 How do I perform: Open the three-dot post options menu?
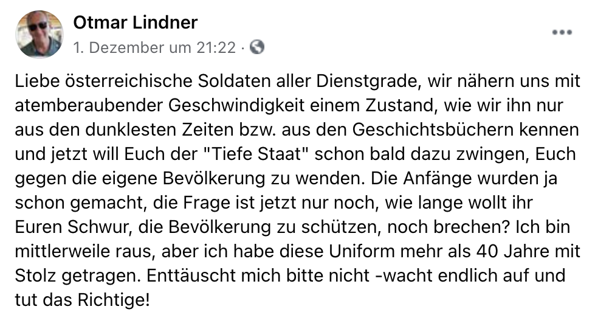coord(562,32)
